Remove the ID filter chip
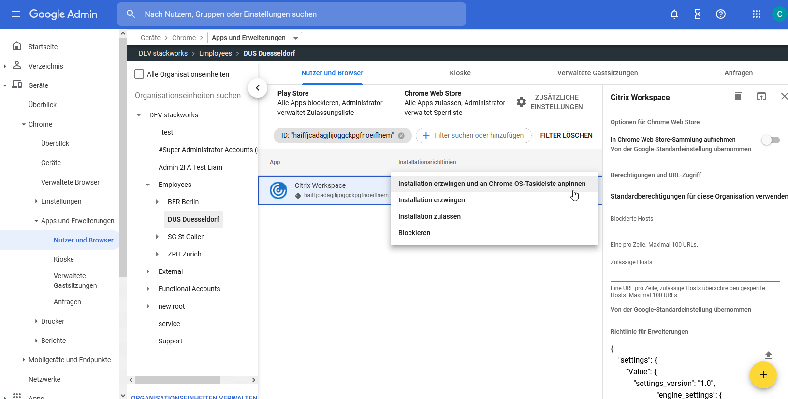The image size is (788, 399). (x=401, y=136)
